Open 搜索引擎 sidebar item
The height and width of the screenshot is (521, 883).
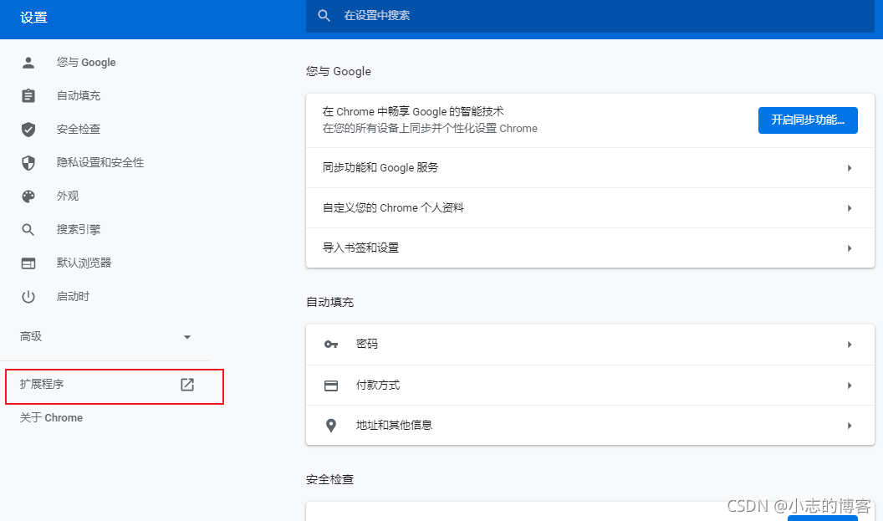pos(79,229)
